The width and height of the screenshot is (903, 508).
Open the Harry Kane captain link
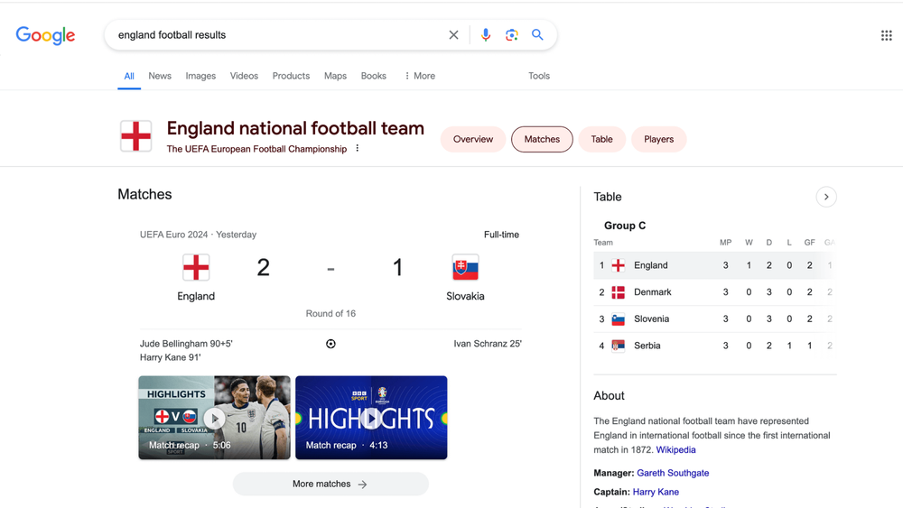click(x=656, y=492)
